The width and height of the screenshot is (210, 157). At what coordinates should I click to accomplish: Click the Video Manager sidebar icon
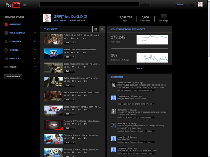click(6, 33)
